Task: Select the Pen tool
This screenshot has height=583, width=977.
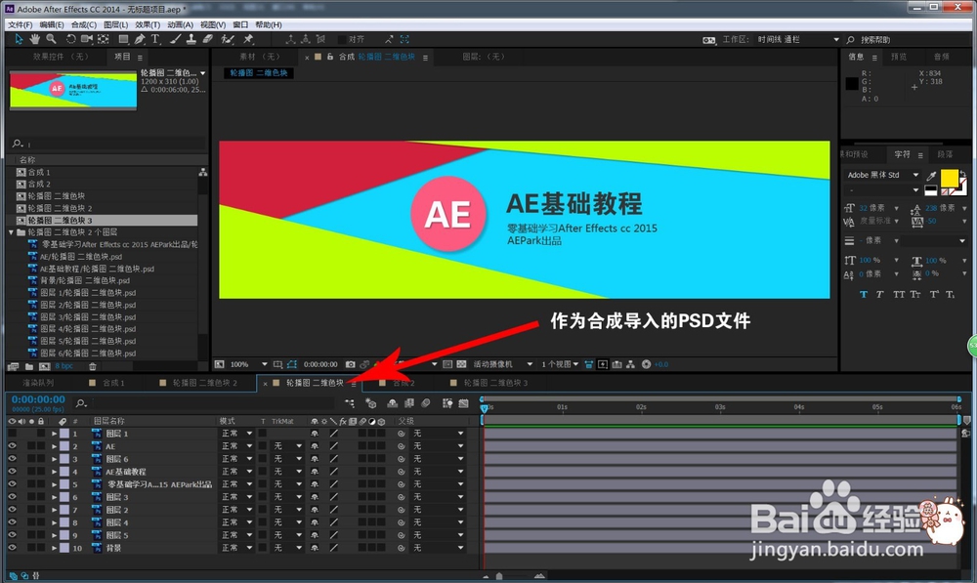Action: [x=140, y=39]
